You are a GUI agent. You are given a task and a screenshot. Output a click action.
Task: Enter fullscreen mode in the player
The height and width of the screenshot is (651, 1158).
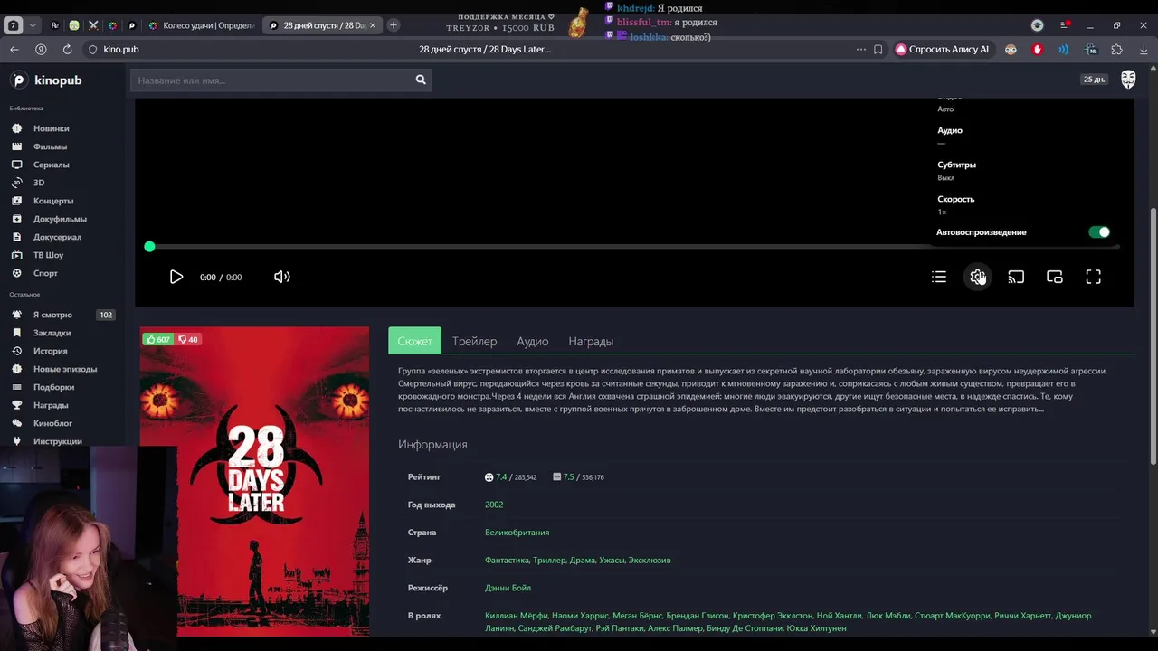(x=1093, y=277)
